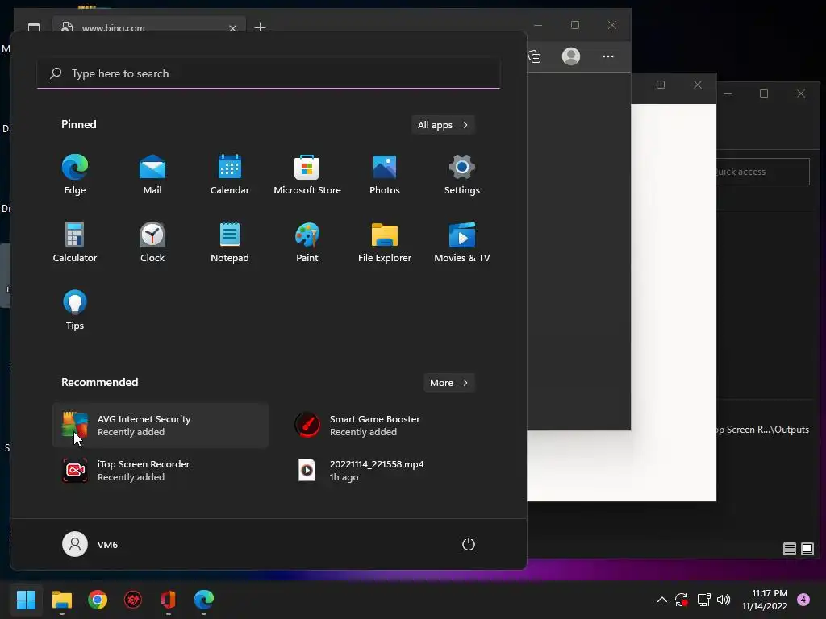Image resolution: width=826 pixels, height=619 pixels.
Task: Open the volume control tray icon
Action: click(x=724, y=600)
